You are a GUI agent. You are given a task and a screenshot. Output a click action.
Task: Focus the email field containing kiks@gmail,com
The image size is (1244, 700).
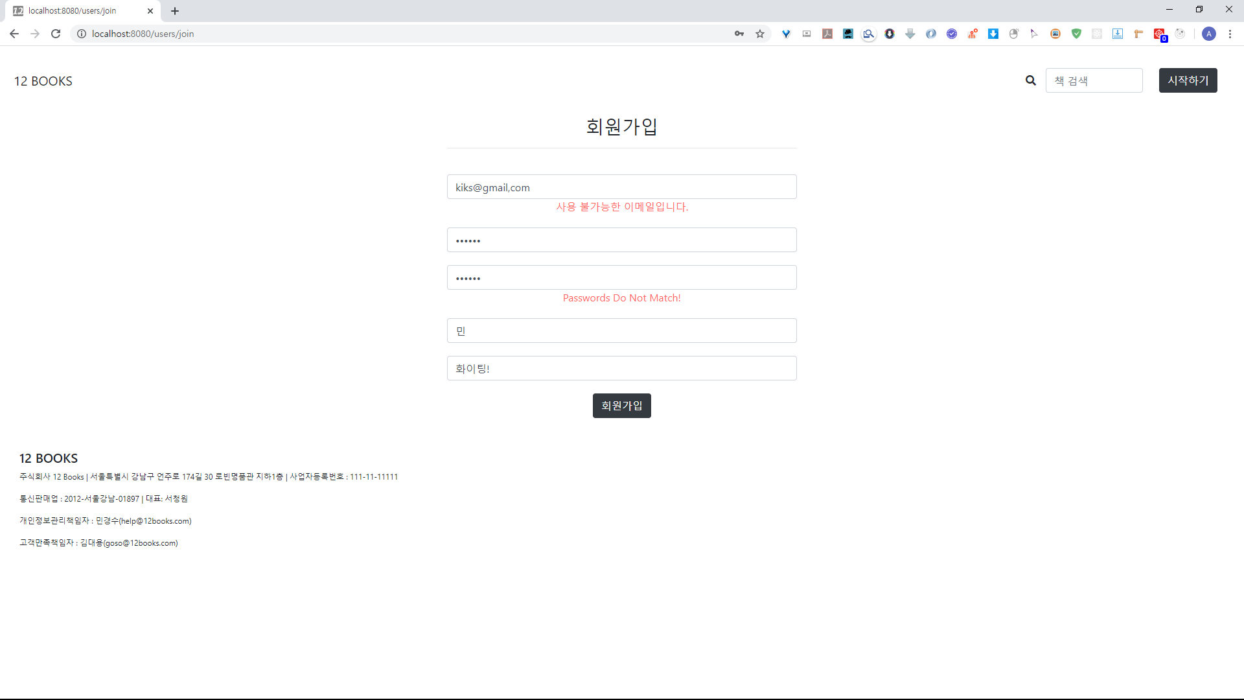[x=621, y=187]
